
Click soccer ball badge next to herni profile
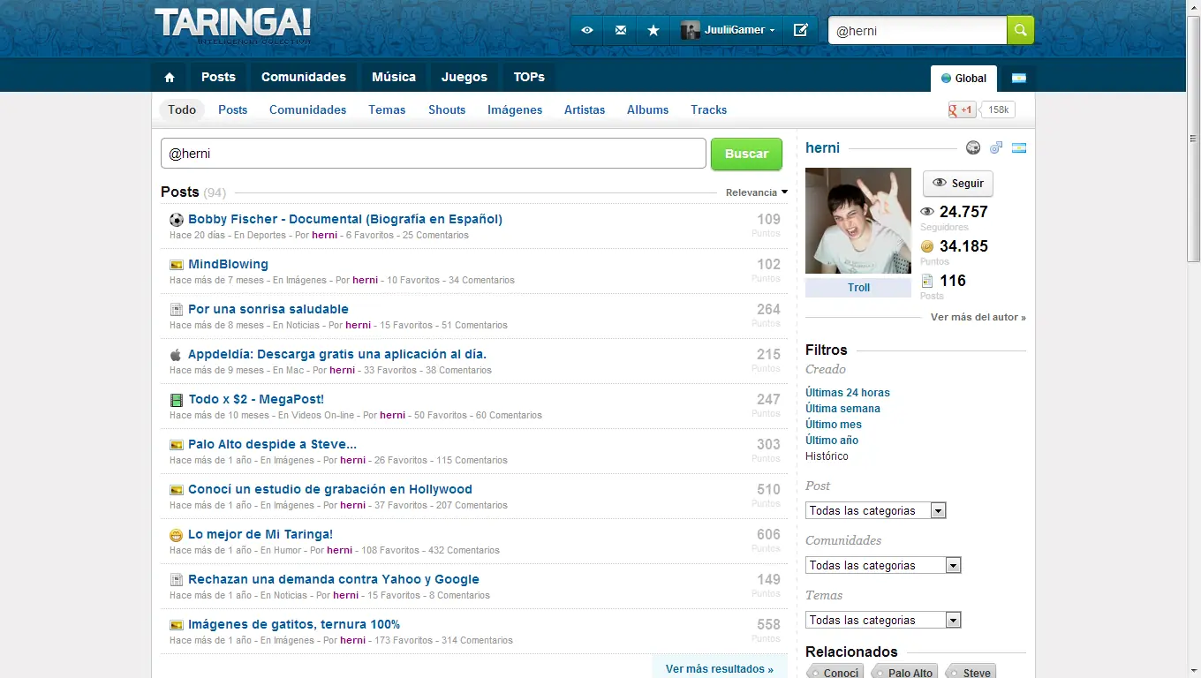pyautogui.click(x=973, y=147)
